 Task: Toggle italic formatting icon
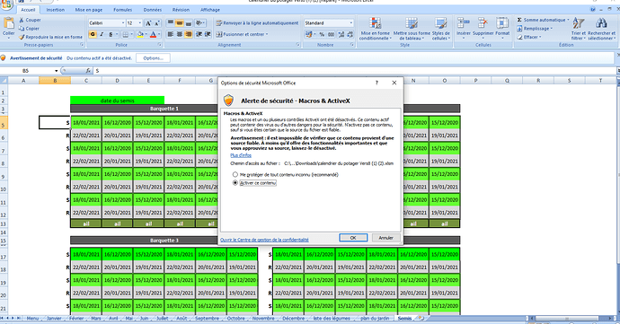(102, 34)
